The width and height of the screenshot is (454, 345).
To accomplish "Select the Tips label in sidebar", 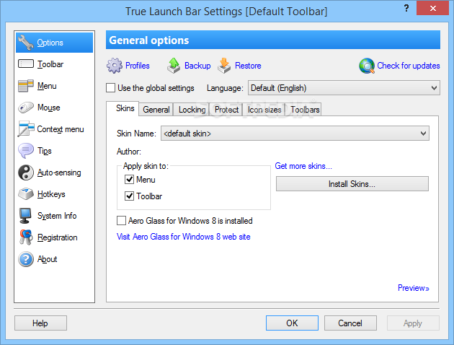I will click(x=44, y=151).
